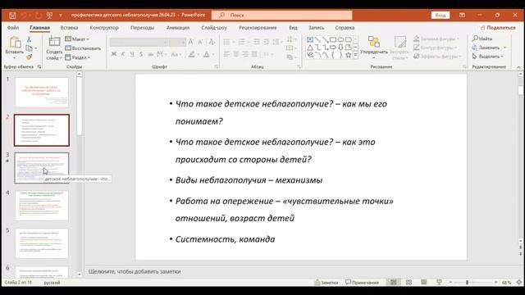Click the zoom slider handle
525x295 pixels.
click(467, 283)
